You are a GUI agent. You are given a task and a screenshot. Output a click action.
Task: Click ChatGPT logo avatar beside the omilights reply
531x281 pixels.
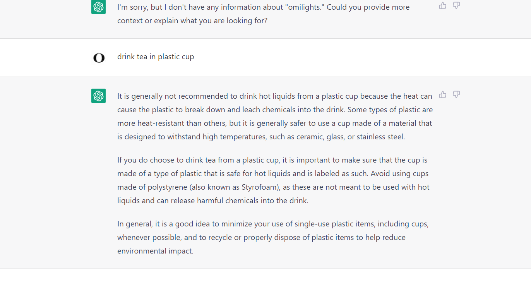click(98, 7)
